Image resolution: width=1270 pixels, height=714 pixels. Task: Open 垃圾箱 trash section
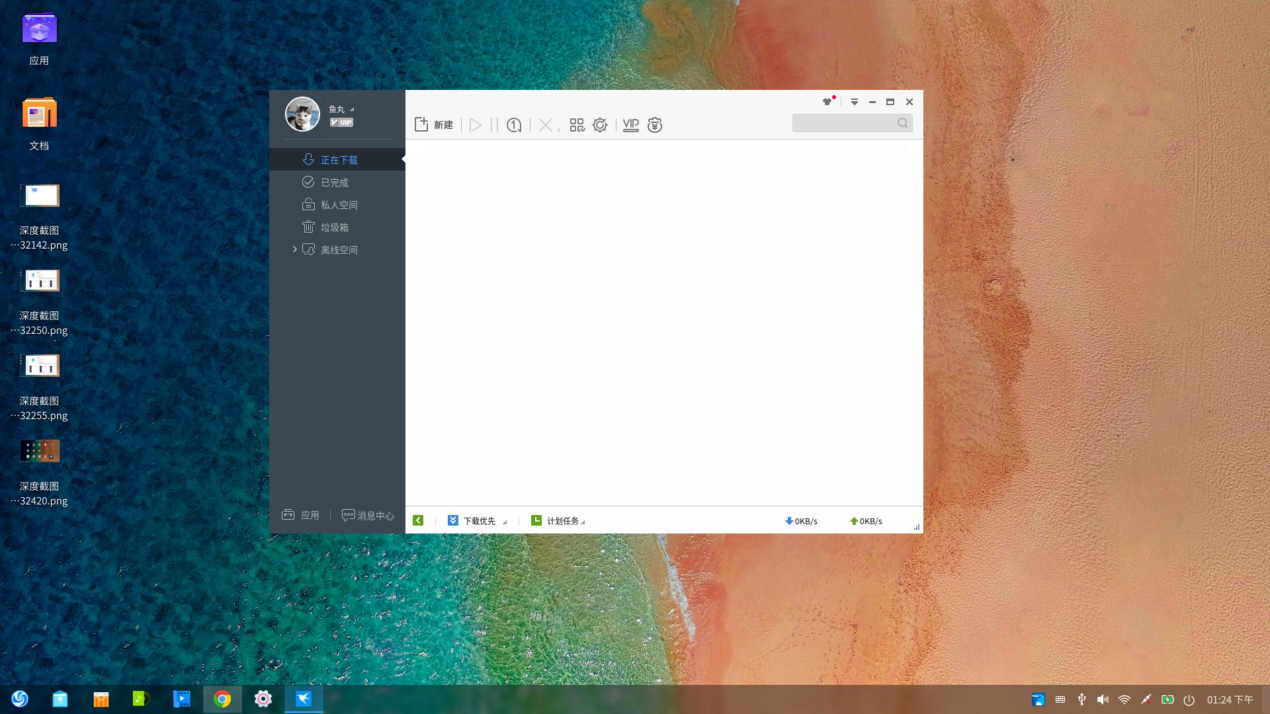point(334,227)
